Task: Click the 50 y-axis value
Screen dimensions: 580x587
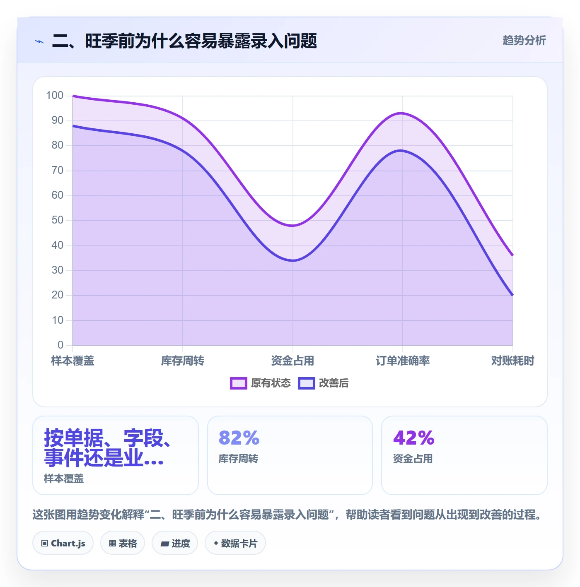Action: 58,220
